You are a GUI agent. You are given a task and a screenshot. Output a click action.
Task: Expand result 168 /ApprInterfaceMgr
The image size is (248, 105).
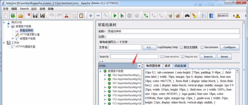pos(105,87)
